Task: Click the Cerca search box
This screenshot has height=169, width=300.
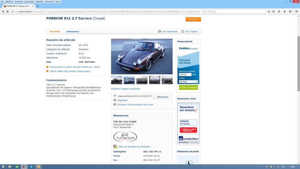Action: point(236,11)
